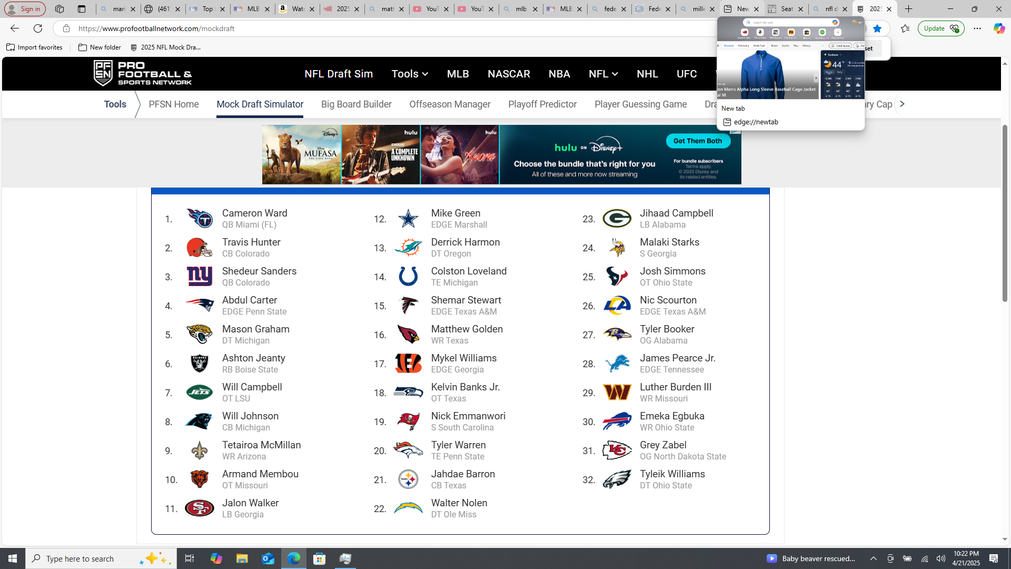Click the browser Refresh icon
Image resolution: width=1011 pixels, height=569 pixels.
click(38, 28)
